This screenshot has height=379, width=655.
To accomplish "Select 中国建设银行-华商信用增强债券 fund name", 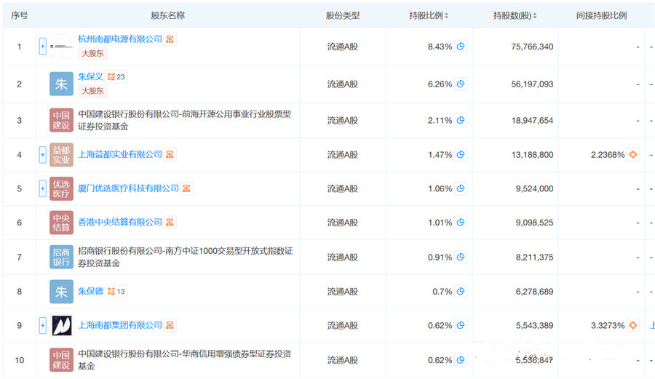I will 185,360.
